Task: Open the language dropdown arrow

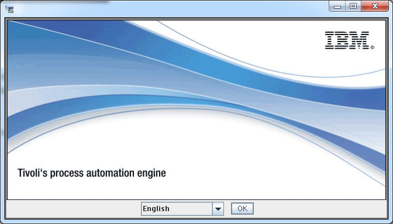Action: click(218, 209)
